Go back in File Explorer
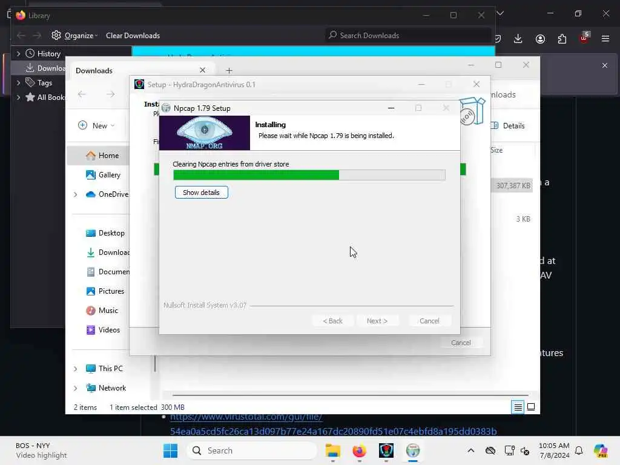This screenshot has height=465, width=620. (x=82, y=94)
